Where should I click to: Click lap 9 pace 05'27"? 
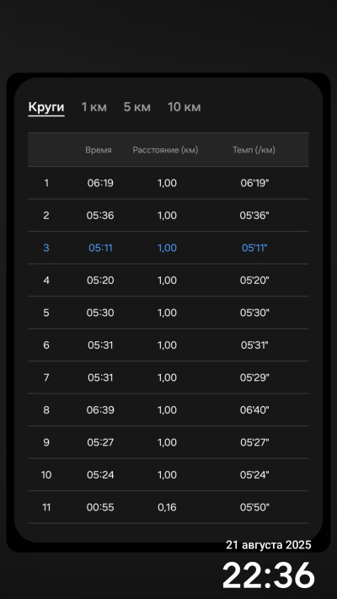(x=254, y=442)
